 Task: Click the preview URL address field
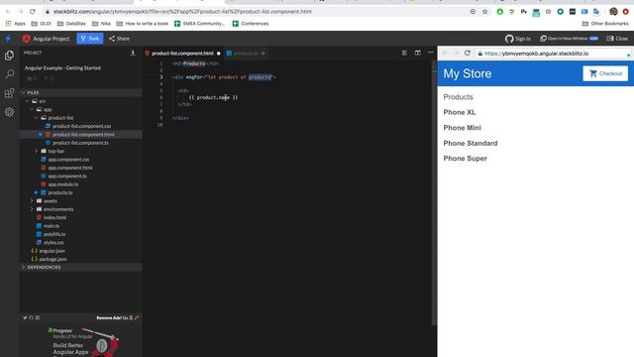point(553,54)
